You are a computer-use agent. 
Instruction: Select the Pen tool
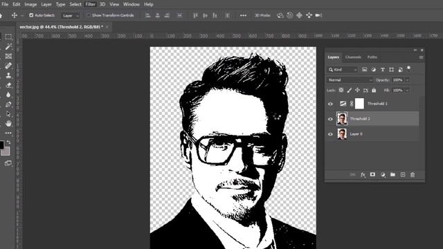tap(8, 104)
